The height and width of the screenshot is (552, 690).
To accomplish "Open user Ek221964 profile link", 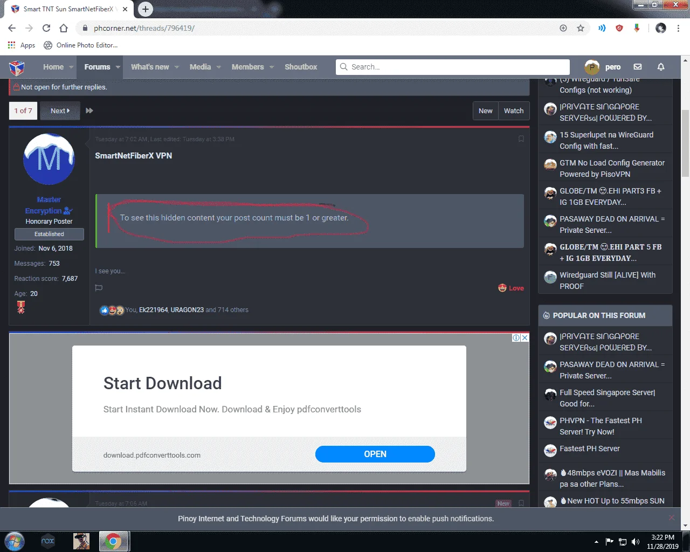I will (154, 310).
